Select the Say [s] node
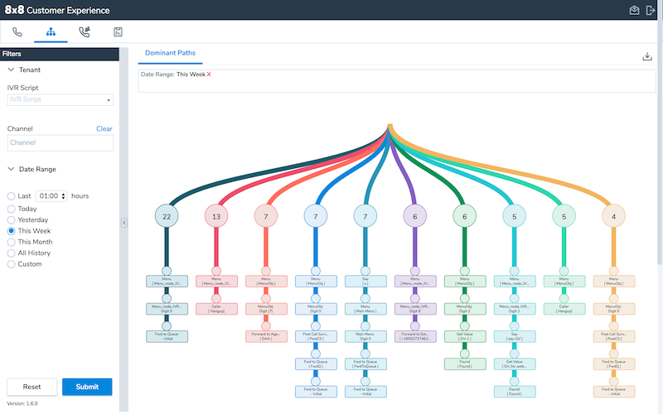The width and height of the screenshot is (663, 414). [x=365, y=282]
